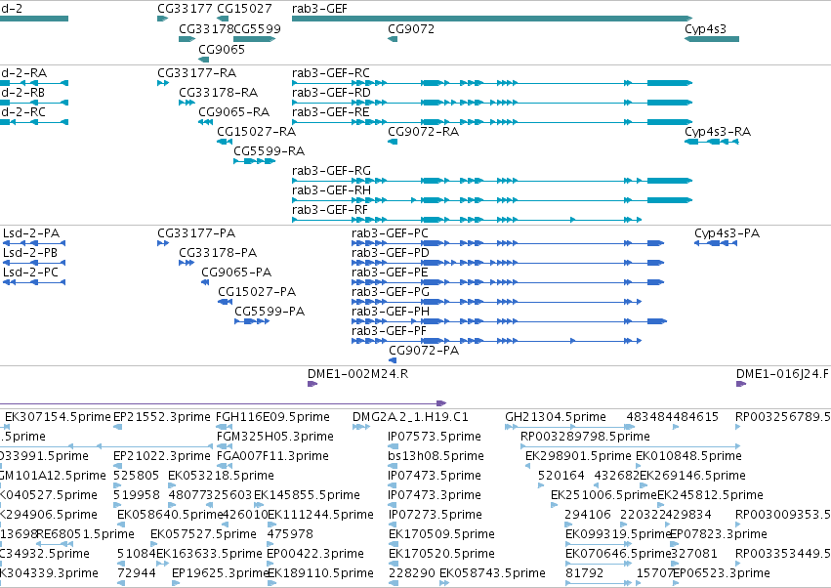Select the CG15027-RA transcript
The image size is (831, 588).
tap(225, 142)
